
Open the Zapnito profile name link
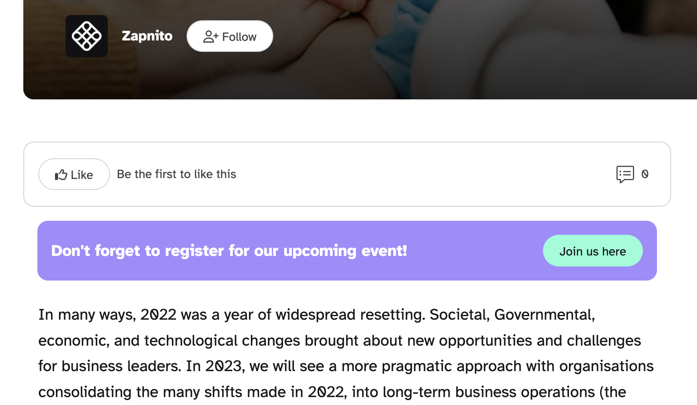(x=147, y=36)
